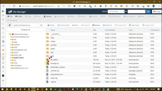
Task: Open browser sidebar add (+) button
Action: click(3, 80)
